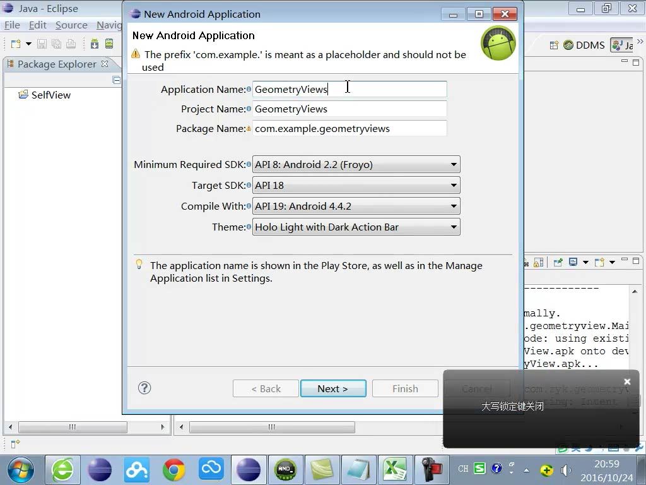Click the Target SDK info icon
The height and width of the screenshot is (485, 646).
pos(249,185)
